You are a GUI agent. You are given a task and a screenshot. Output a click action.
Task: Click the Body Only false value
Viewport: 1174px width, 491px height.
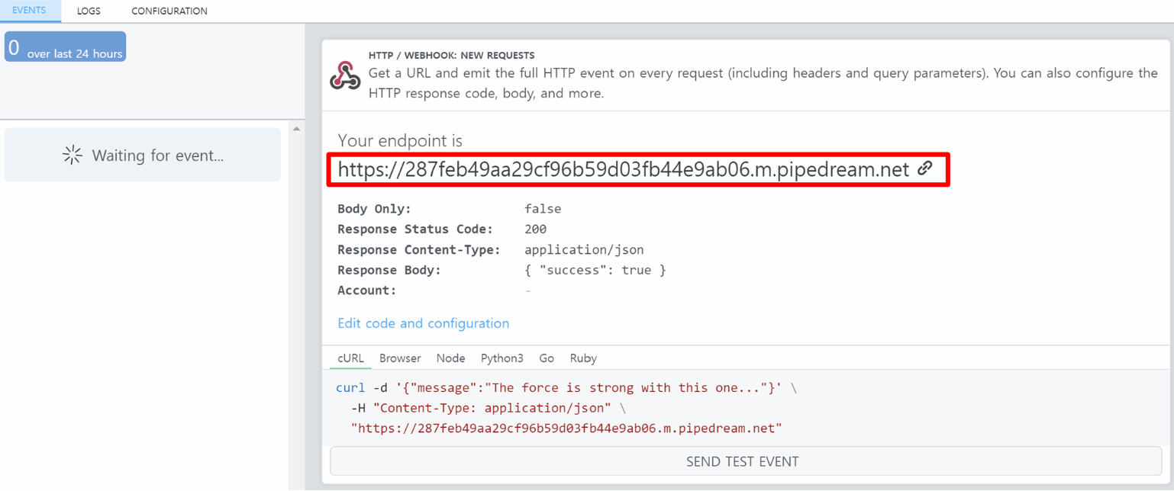(x=543, y=209)
